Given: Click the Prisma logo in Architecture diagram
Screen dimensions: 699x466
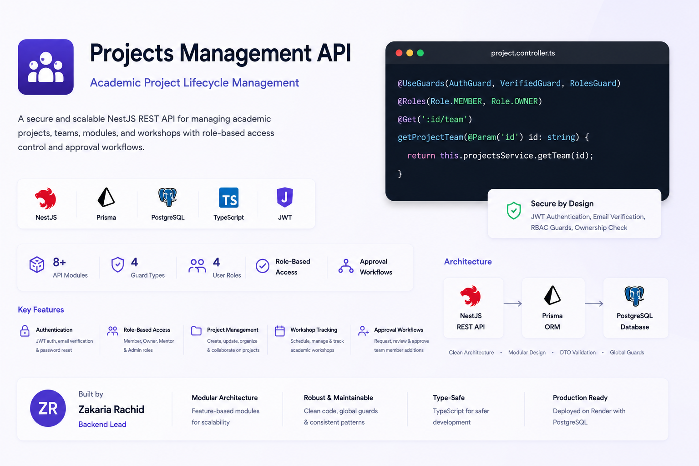Looking at the screenshot, I should point(552,295).
